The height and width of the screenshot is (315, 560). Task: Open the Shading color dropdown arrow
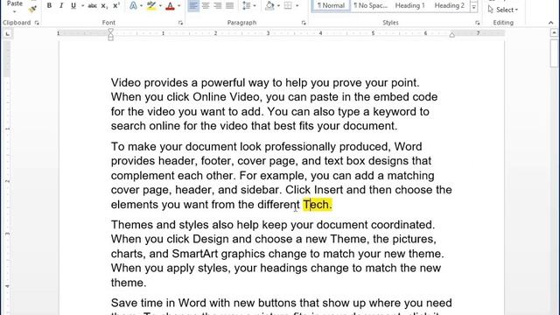pyautogui.click(x=278, y=6)
